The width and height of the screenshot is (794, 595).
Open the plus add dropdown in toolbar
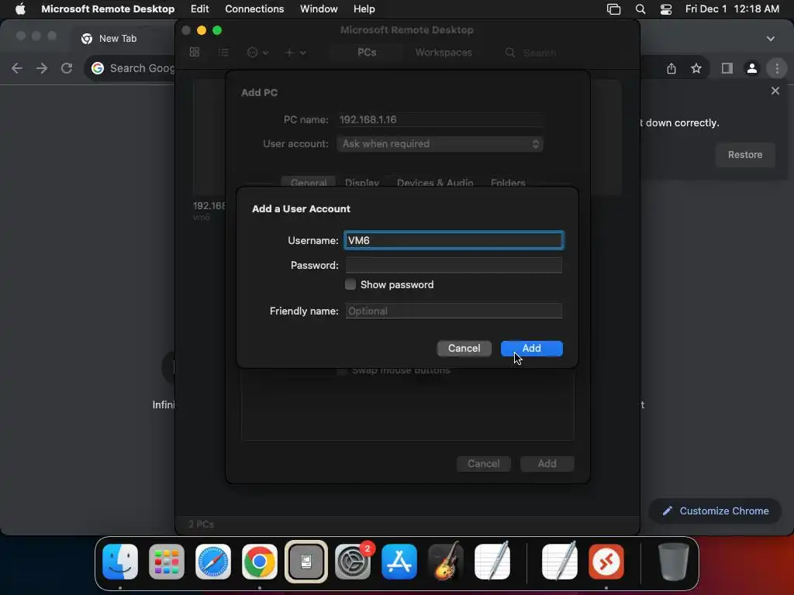click(295, 52)
